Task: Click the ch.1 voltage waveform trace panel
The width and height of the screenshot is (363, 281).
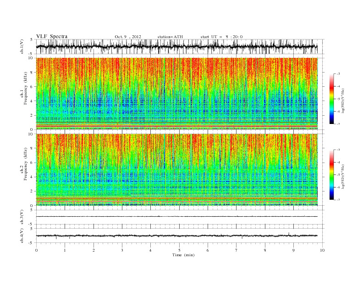Action: 180,46
